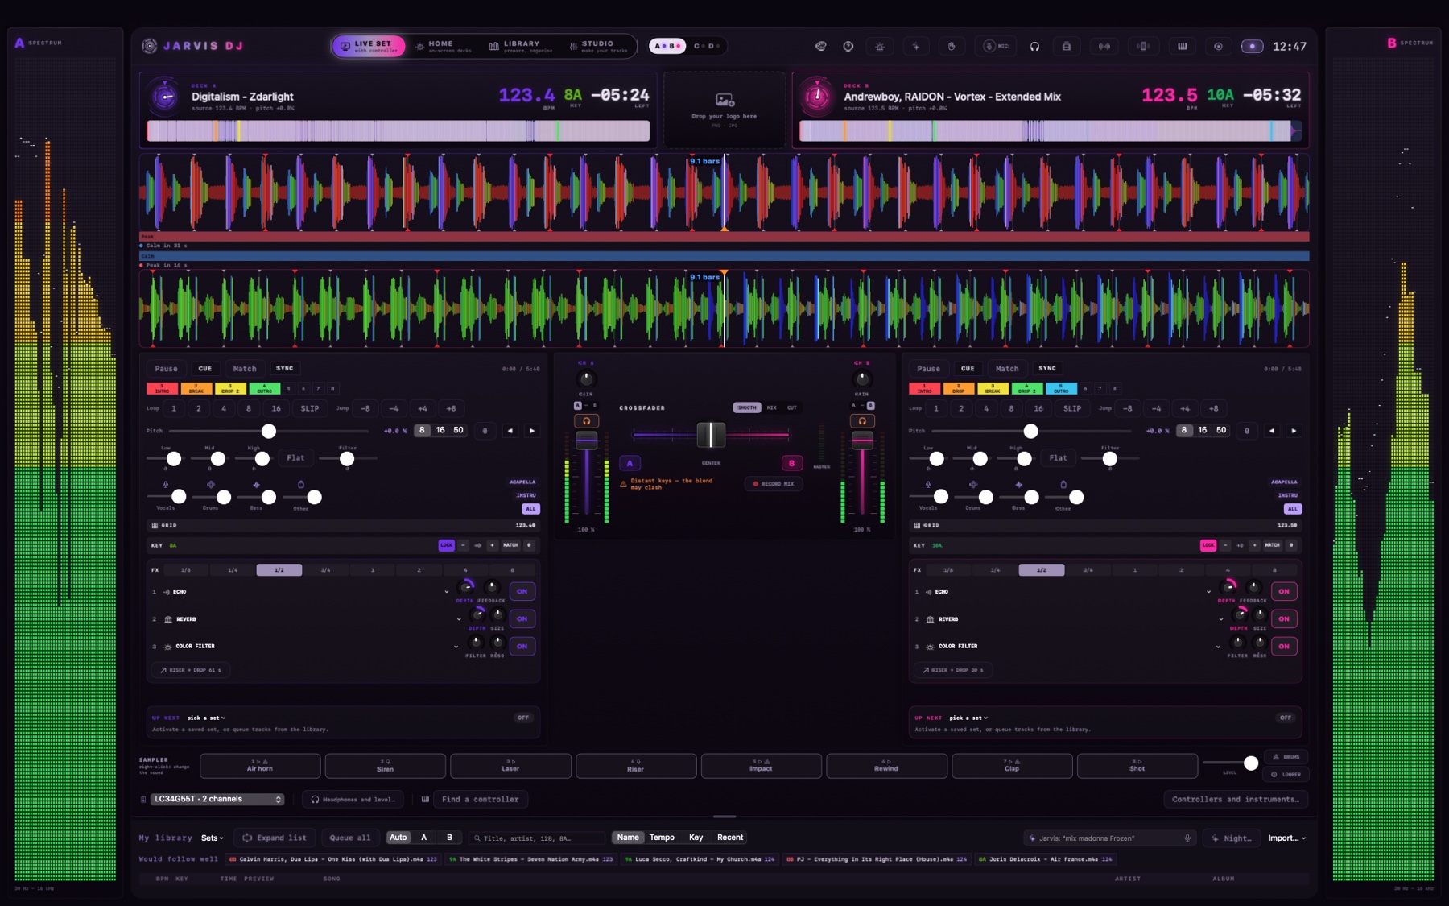Expand deck A Reverb effect dropdown chevron
The height and width of the screenshot is (906, 1449).
(x=459, y=619)
